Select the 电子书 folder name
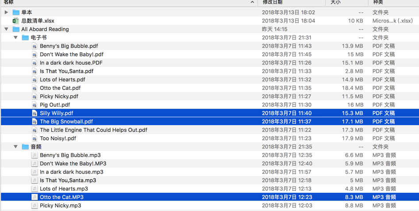This screenshot has width=419, height=211. (39, 38)
